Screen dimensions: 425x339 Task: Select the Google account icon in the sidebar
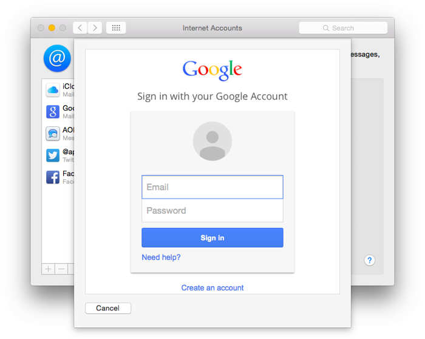pos(53,112)
